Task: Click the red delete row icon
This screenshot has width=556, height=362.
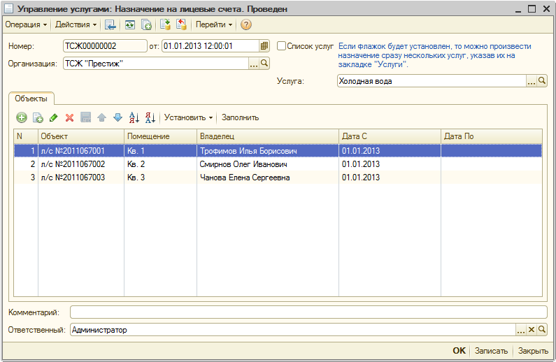Action: point(69,117)
